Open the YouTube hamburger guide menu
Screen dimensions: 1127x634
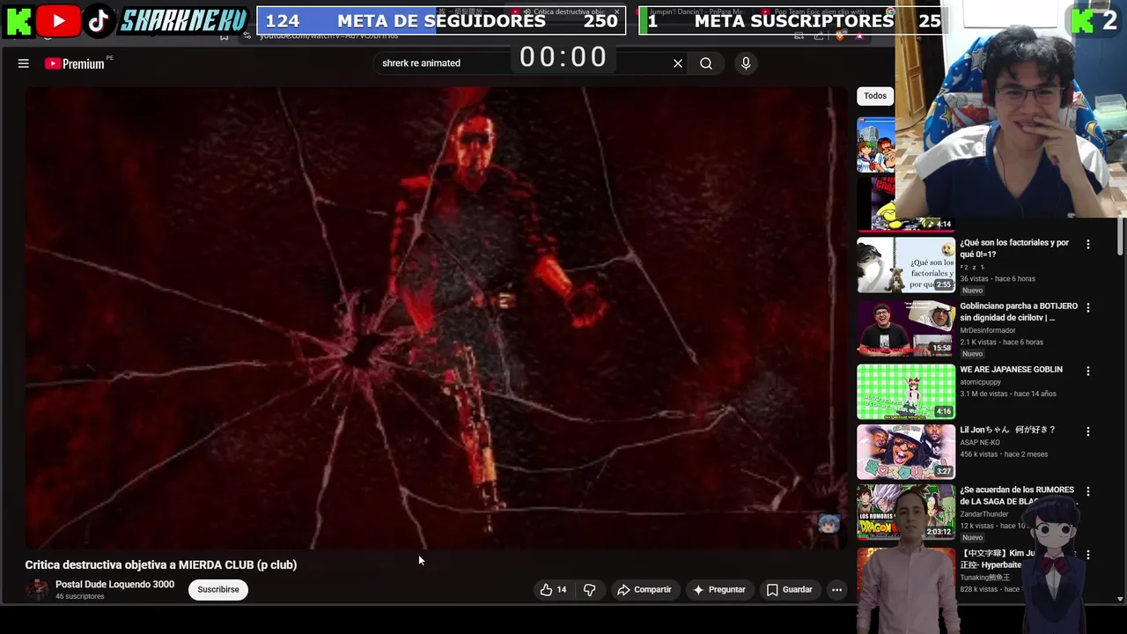tap(24, 63)
